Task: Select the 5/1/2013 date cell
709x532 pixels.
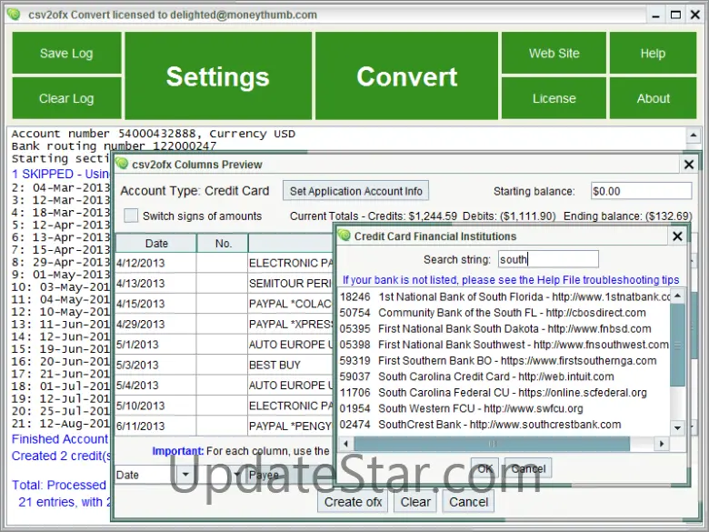Action: tap(156, 345)
